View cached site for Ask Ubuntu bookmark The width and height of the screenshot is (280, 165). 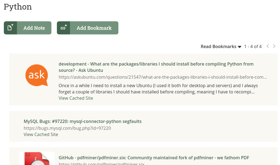pyautogui.click(x=76, y=98)
